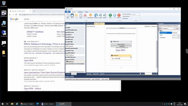Click the Chrome back arrow
Screen dimensions: 188x106
coord(10,14)
